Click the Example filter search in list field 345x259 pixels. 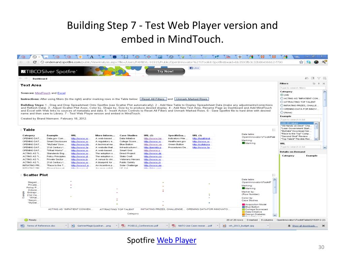point(300,120)
